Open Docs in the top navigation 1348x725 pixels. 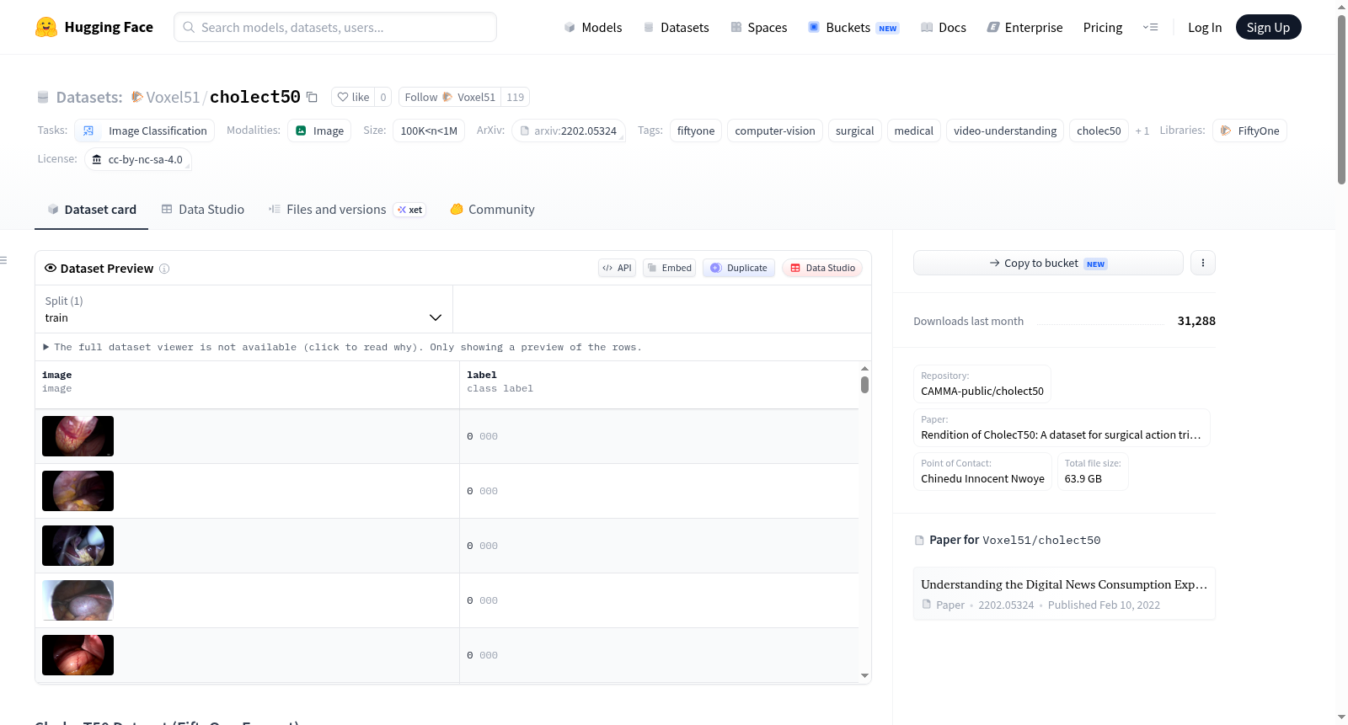point(944,27)
